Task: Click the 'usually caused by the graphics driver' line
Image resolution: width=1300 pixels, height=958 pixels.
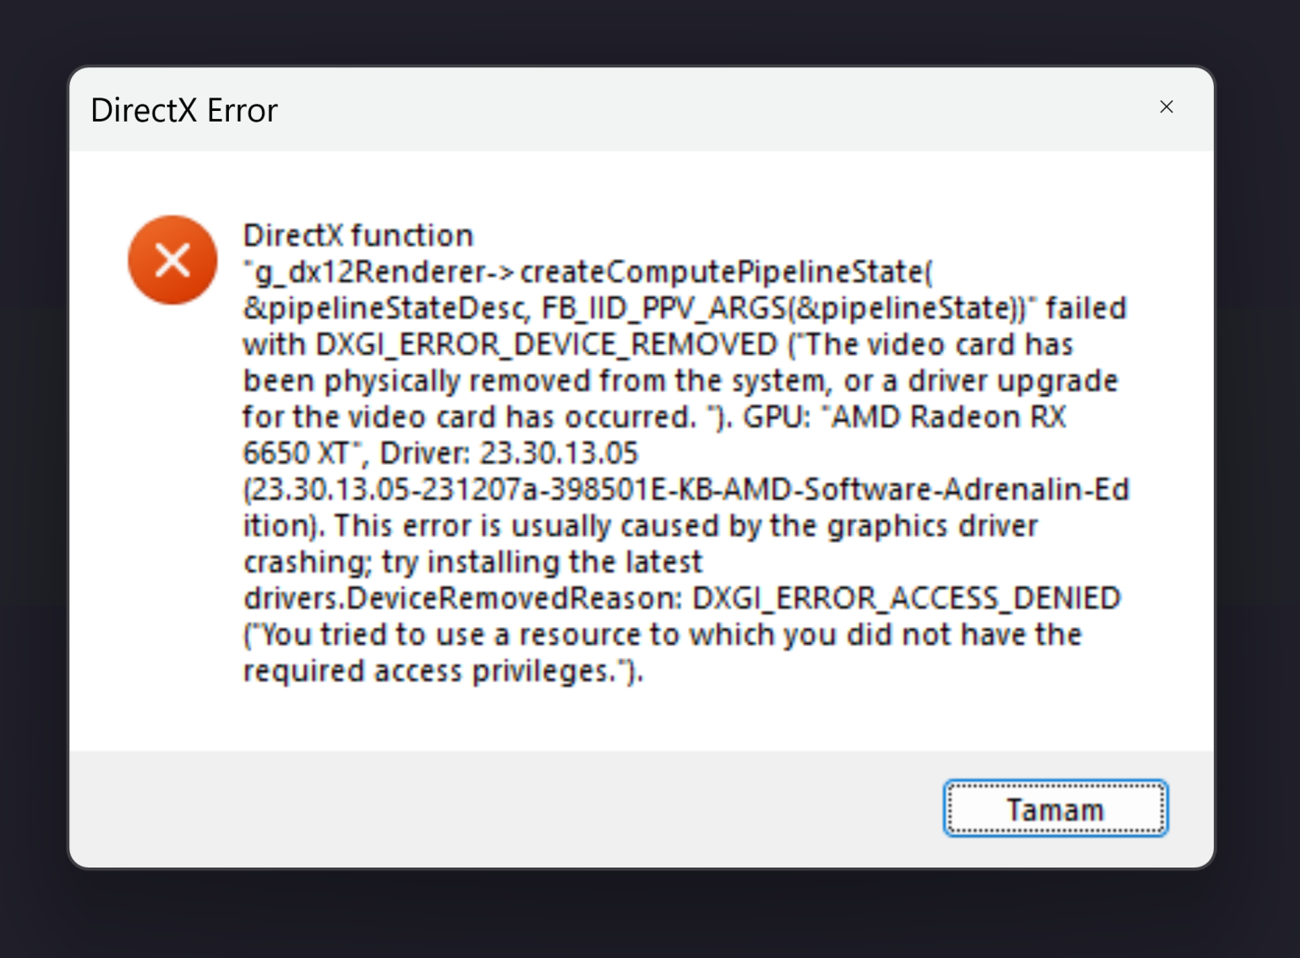Action: tap(641, 526)
